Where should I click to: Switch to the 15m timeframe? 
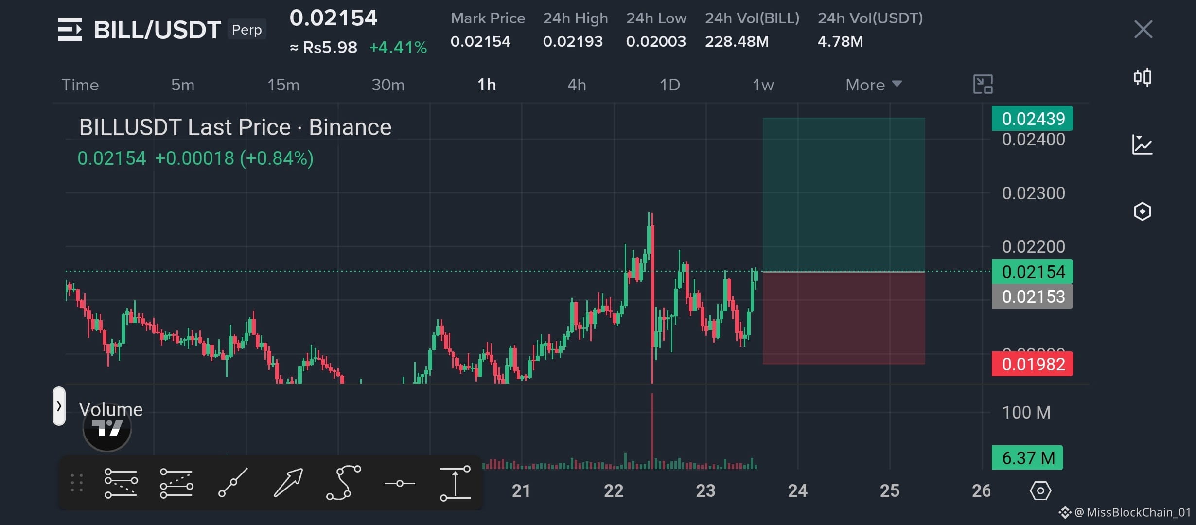283,85
